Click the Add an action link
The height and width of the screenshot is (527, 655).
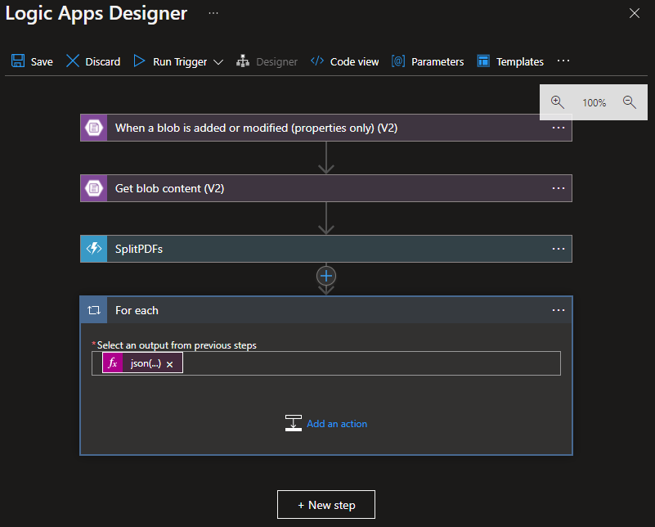(336, 424)
